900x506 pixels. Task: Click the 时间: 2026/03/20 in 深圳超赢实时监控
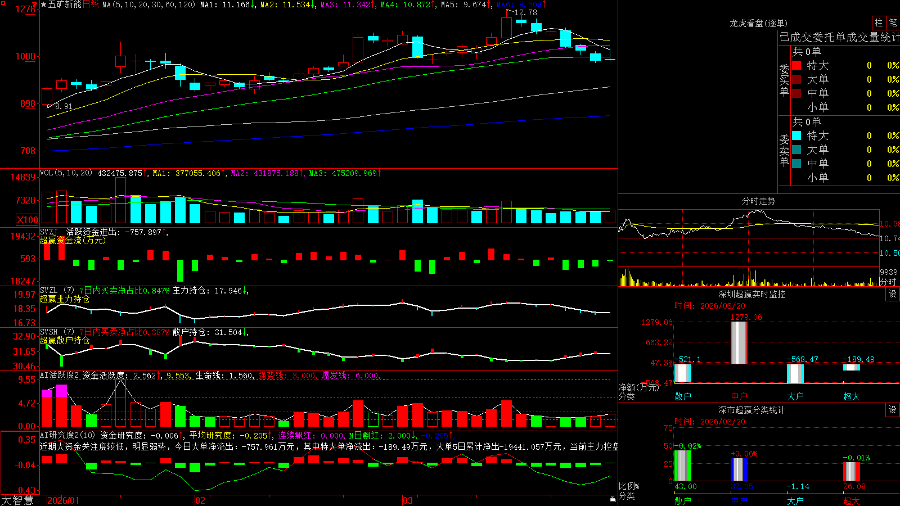(x=710, y=306)
